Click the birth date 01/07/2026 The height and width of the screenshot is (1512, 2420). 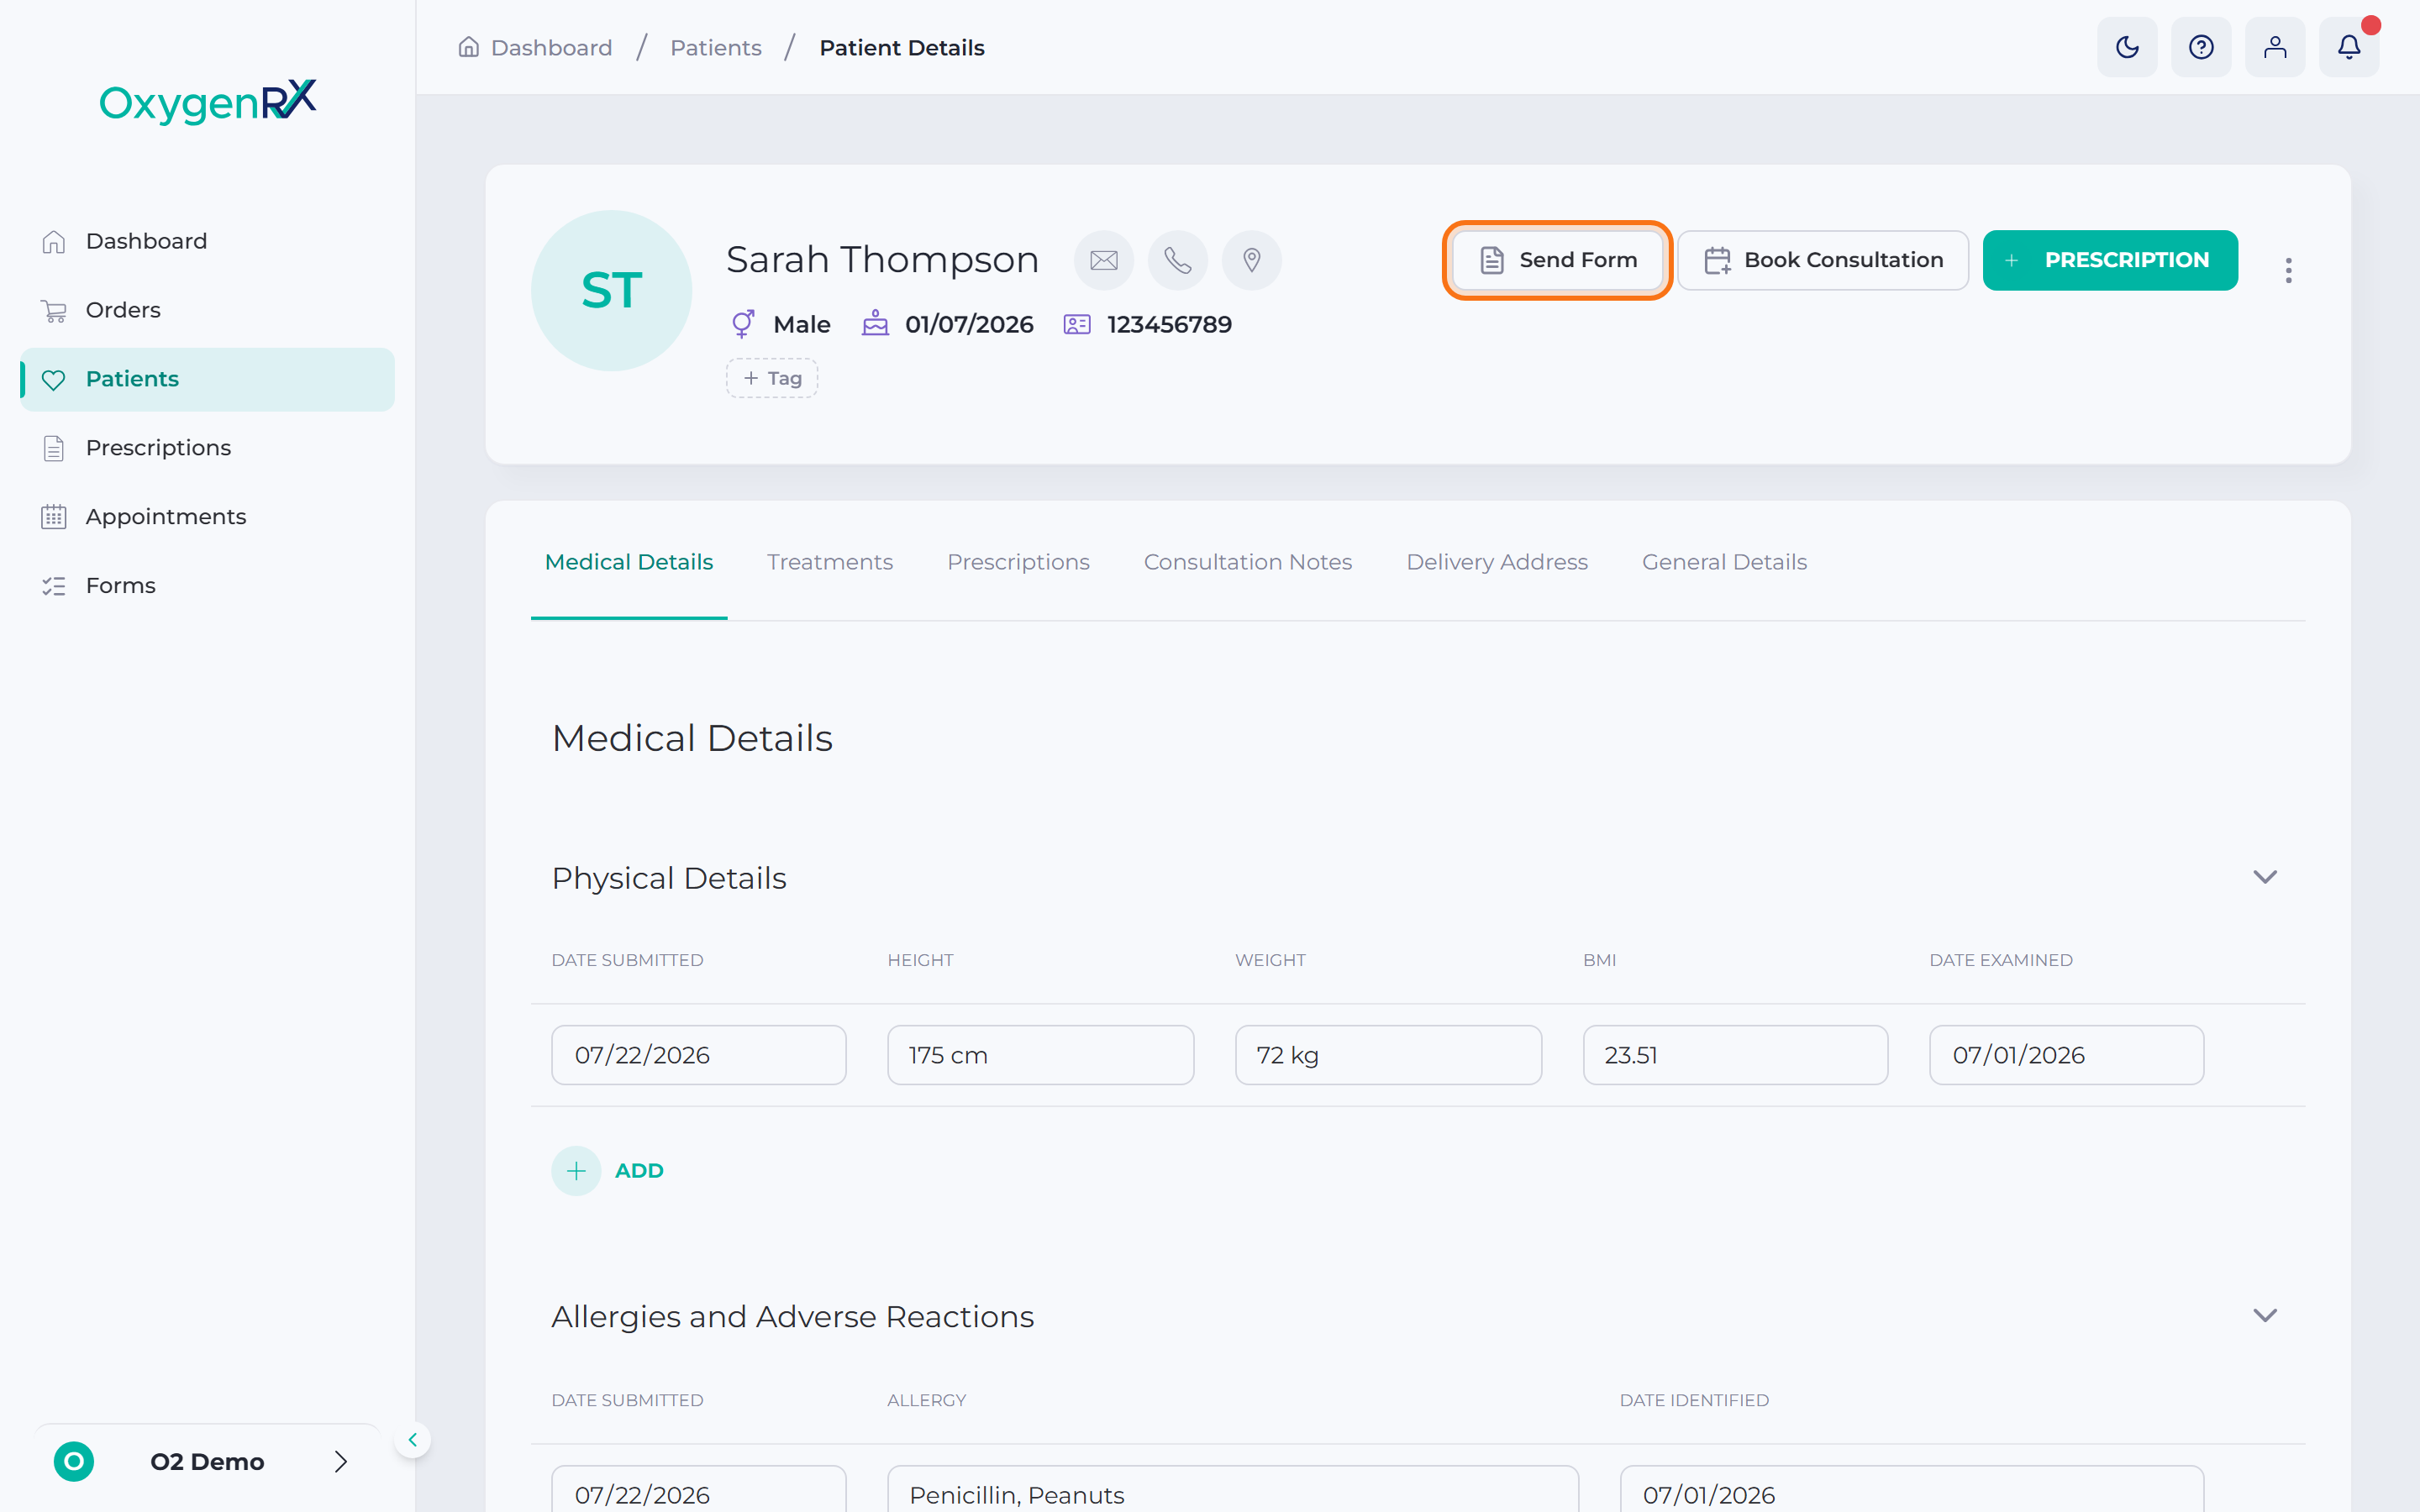(969, 324)
